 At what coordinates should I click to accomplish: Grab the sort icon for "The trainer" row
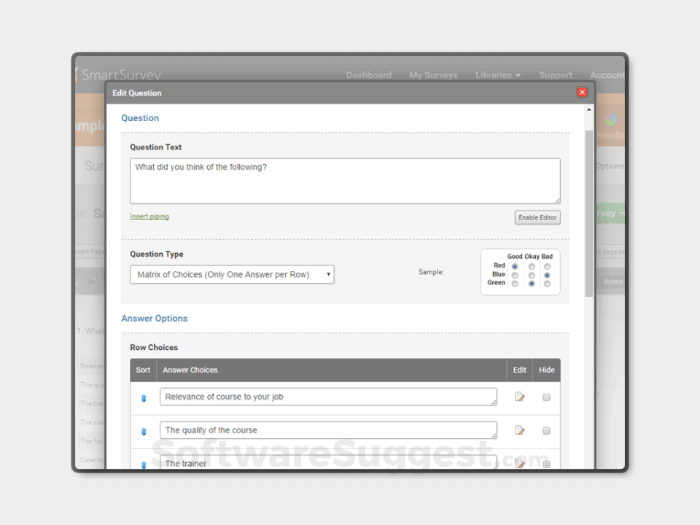[143, 462]
